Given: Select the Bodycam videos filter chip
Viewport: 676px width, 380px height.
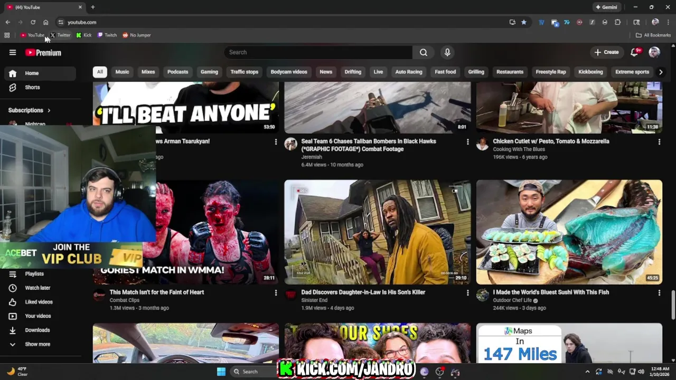Looking at the screenshot, I should 289,72.
